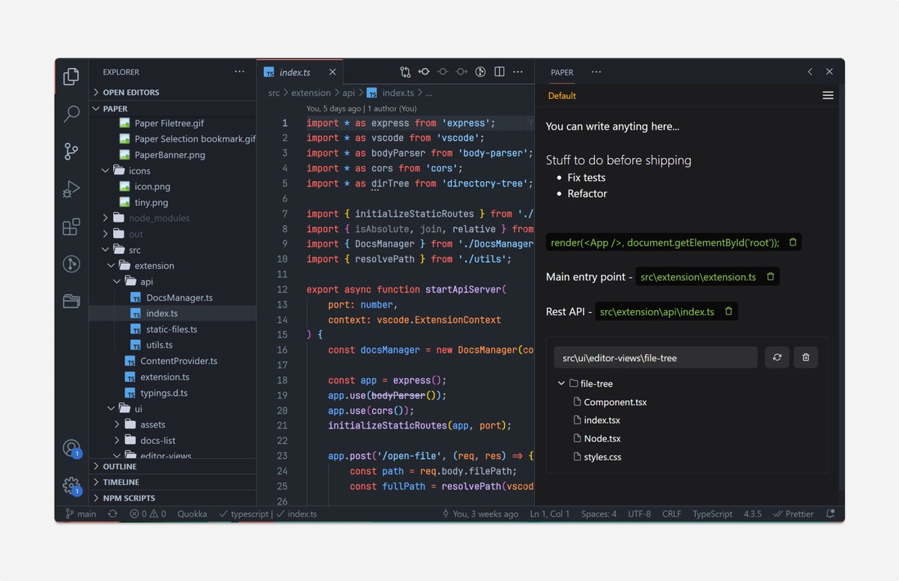Open the project folders icon in activity bar
This screenshot has height=581, width=899.
click(71, 301)
